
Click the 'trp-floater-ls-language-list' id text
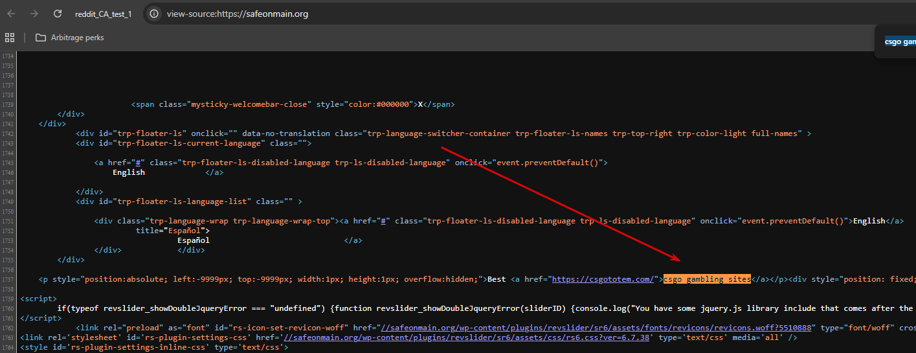click(181, 201)
